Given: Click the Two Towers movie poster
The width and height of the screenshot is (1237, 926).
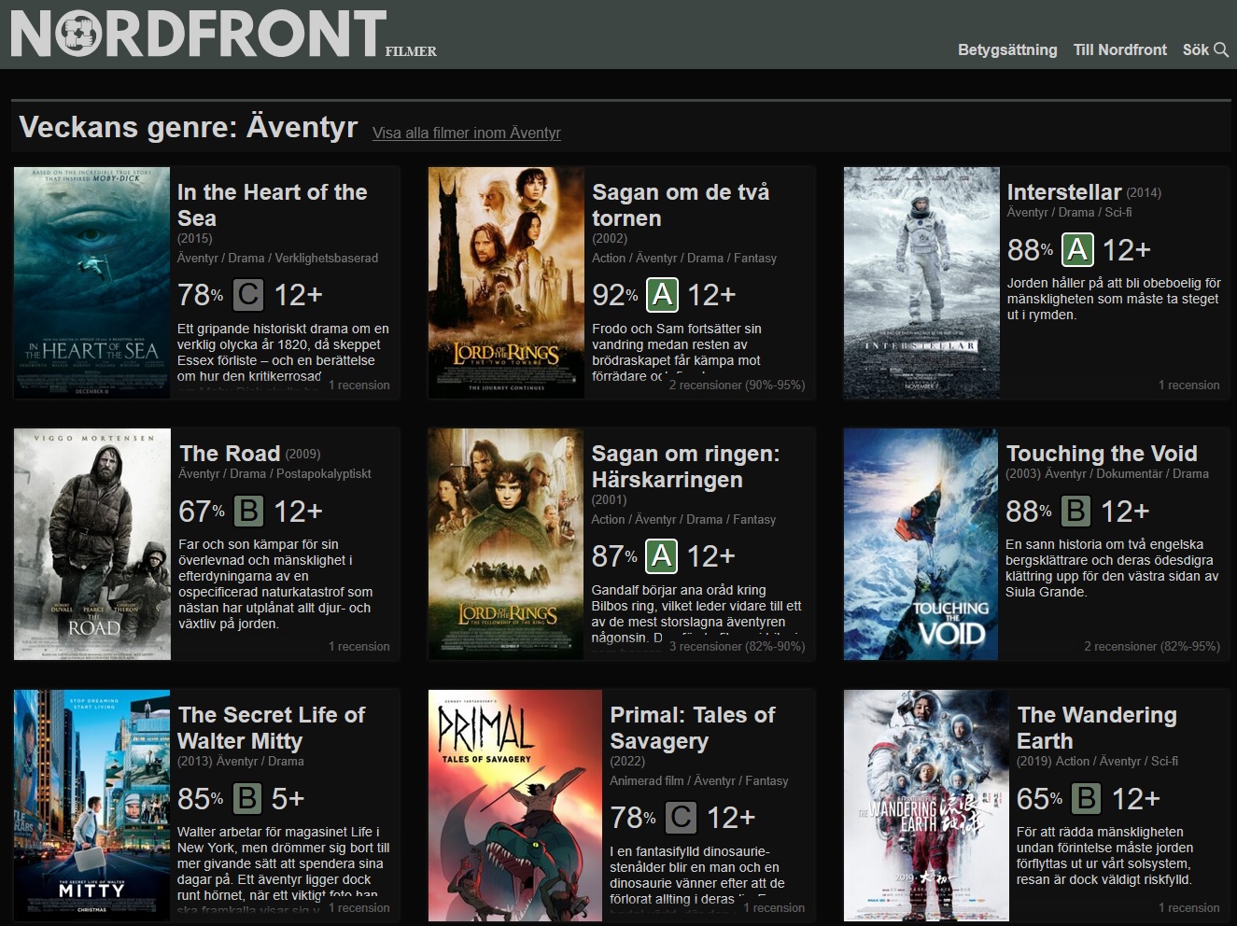Looking at the screenshot, I should coord(507,283).
